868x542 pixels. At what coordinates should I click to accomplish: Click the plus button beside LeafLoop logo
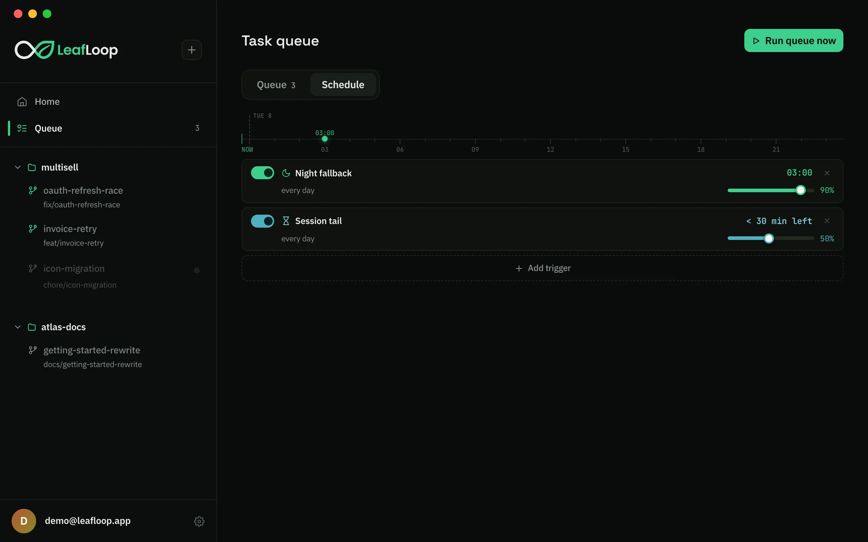(191, 50)
